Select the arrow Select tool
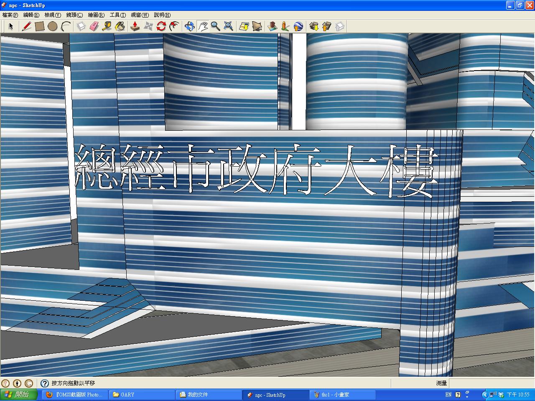This screenshot has width=535, height=401. [x=11, y=27]
